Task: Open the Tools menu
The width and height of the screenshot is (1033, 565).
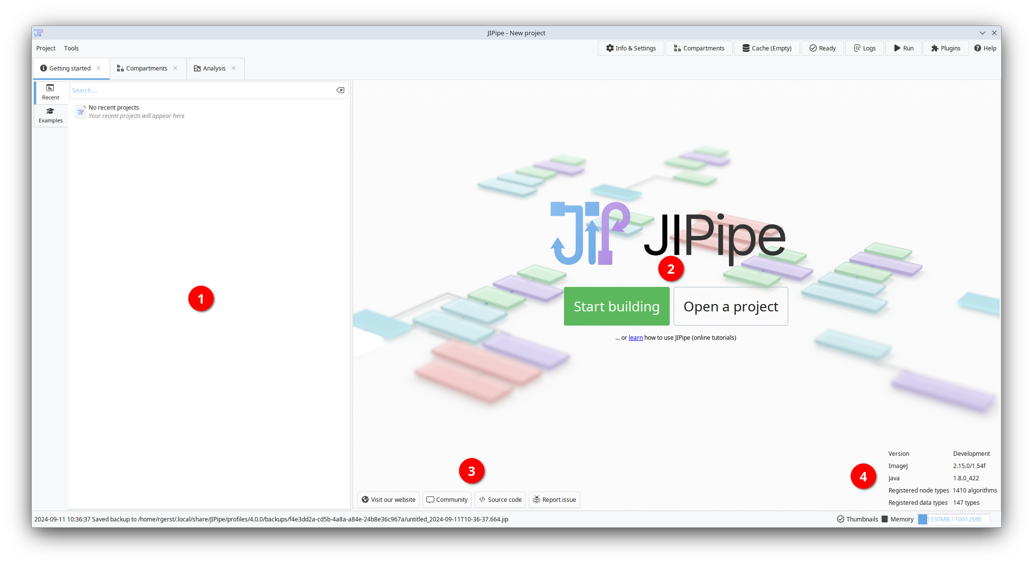Action: [x=71, y=48]
